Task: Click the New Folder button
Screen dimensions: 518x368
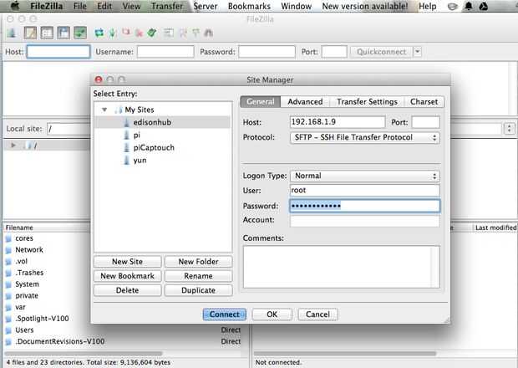Action: (x=198, y=262)
